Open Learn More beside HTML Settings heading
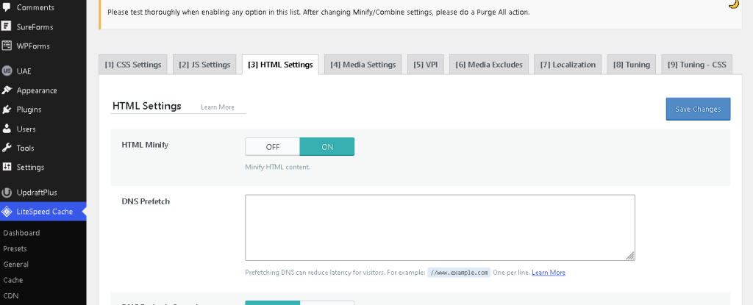Screen dimensions: 753x305 click(x=218, y=107)
